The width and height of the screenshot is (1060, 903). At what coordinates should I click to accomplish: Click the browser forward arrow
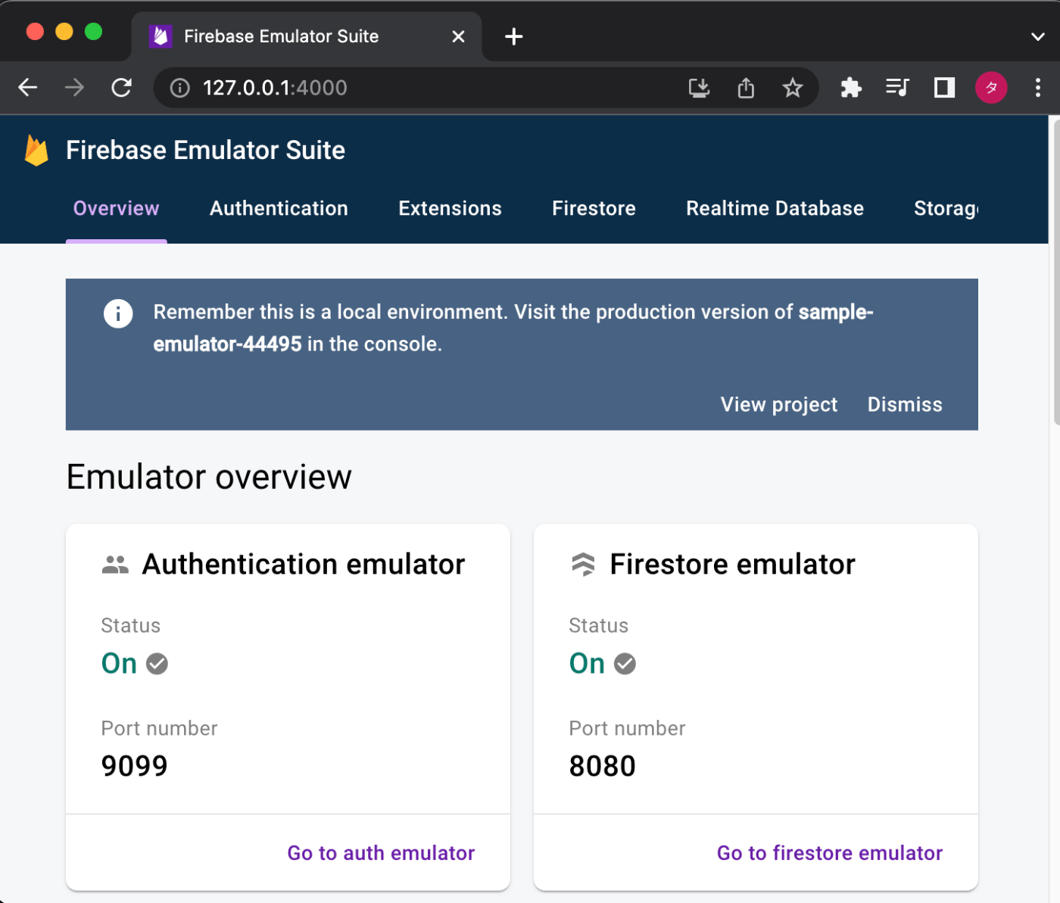(74, 88)
